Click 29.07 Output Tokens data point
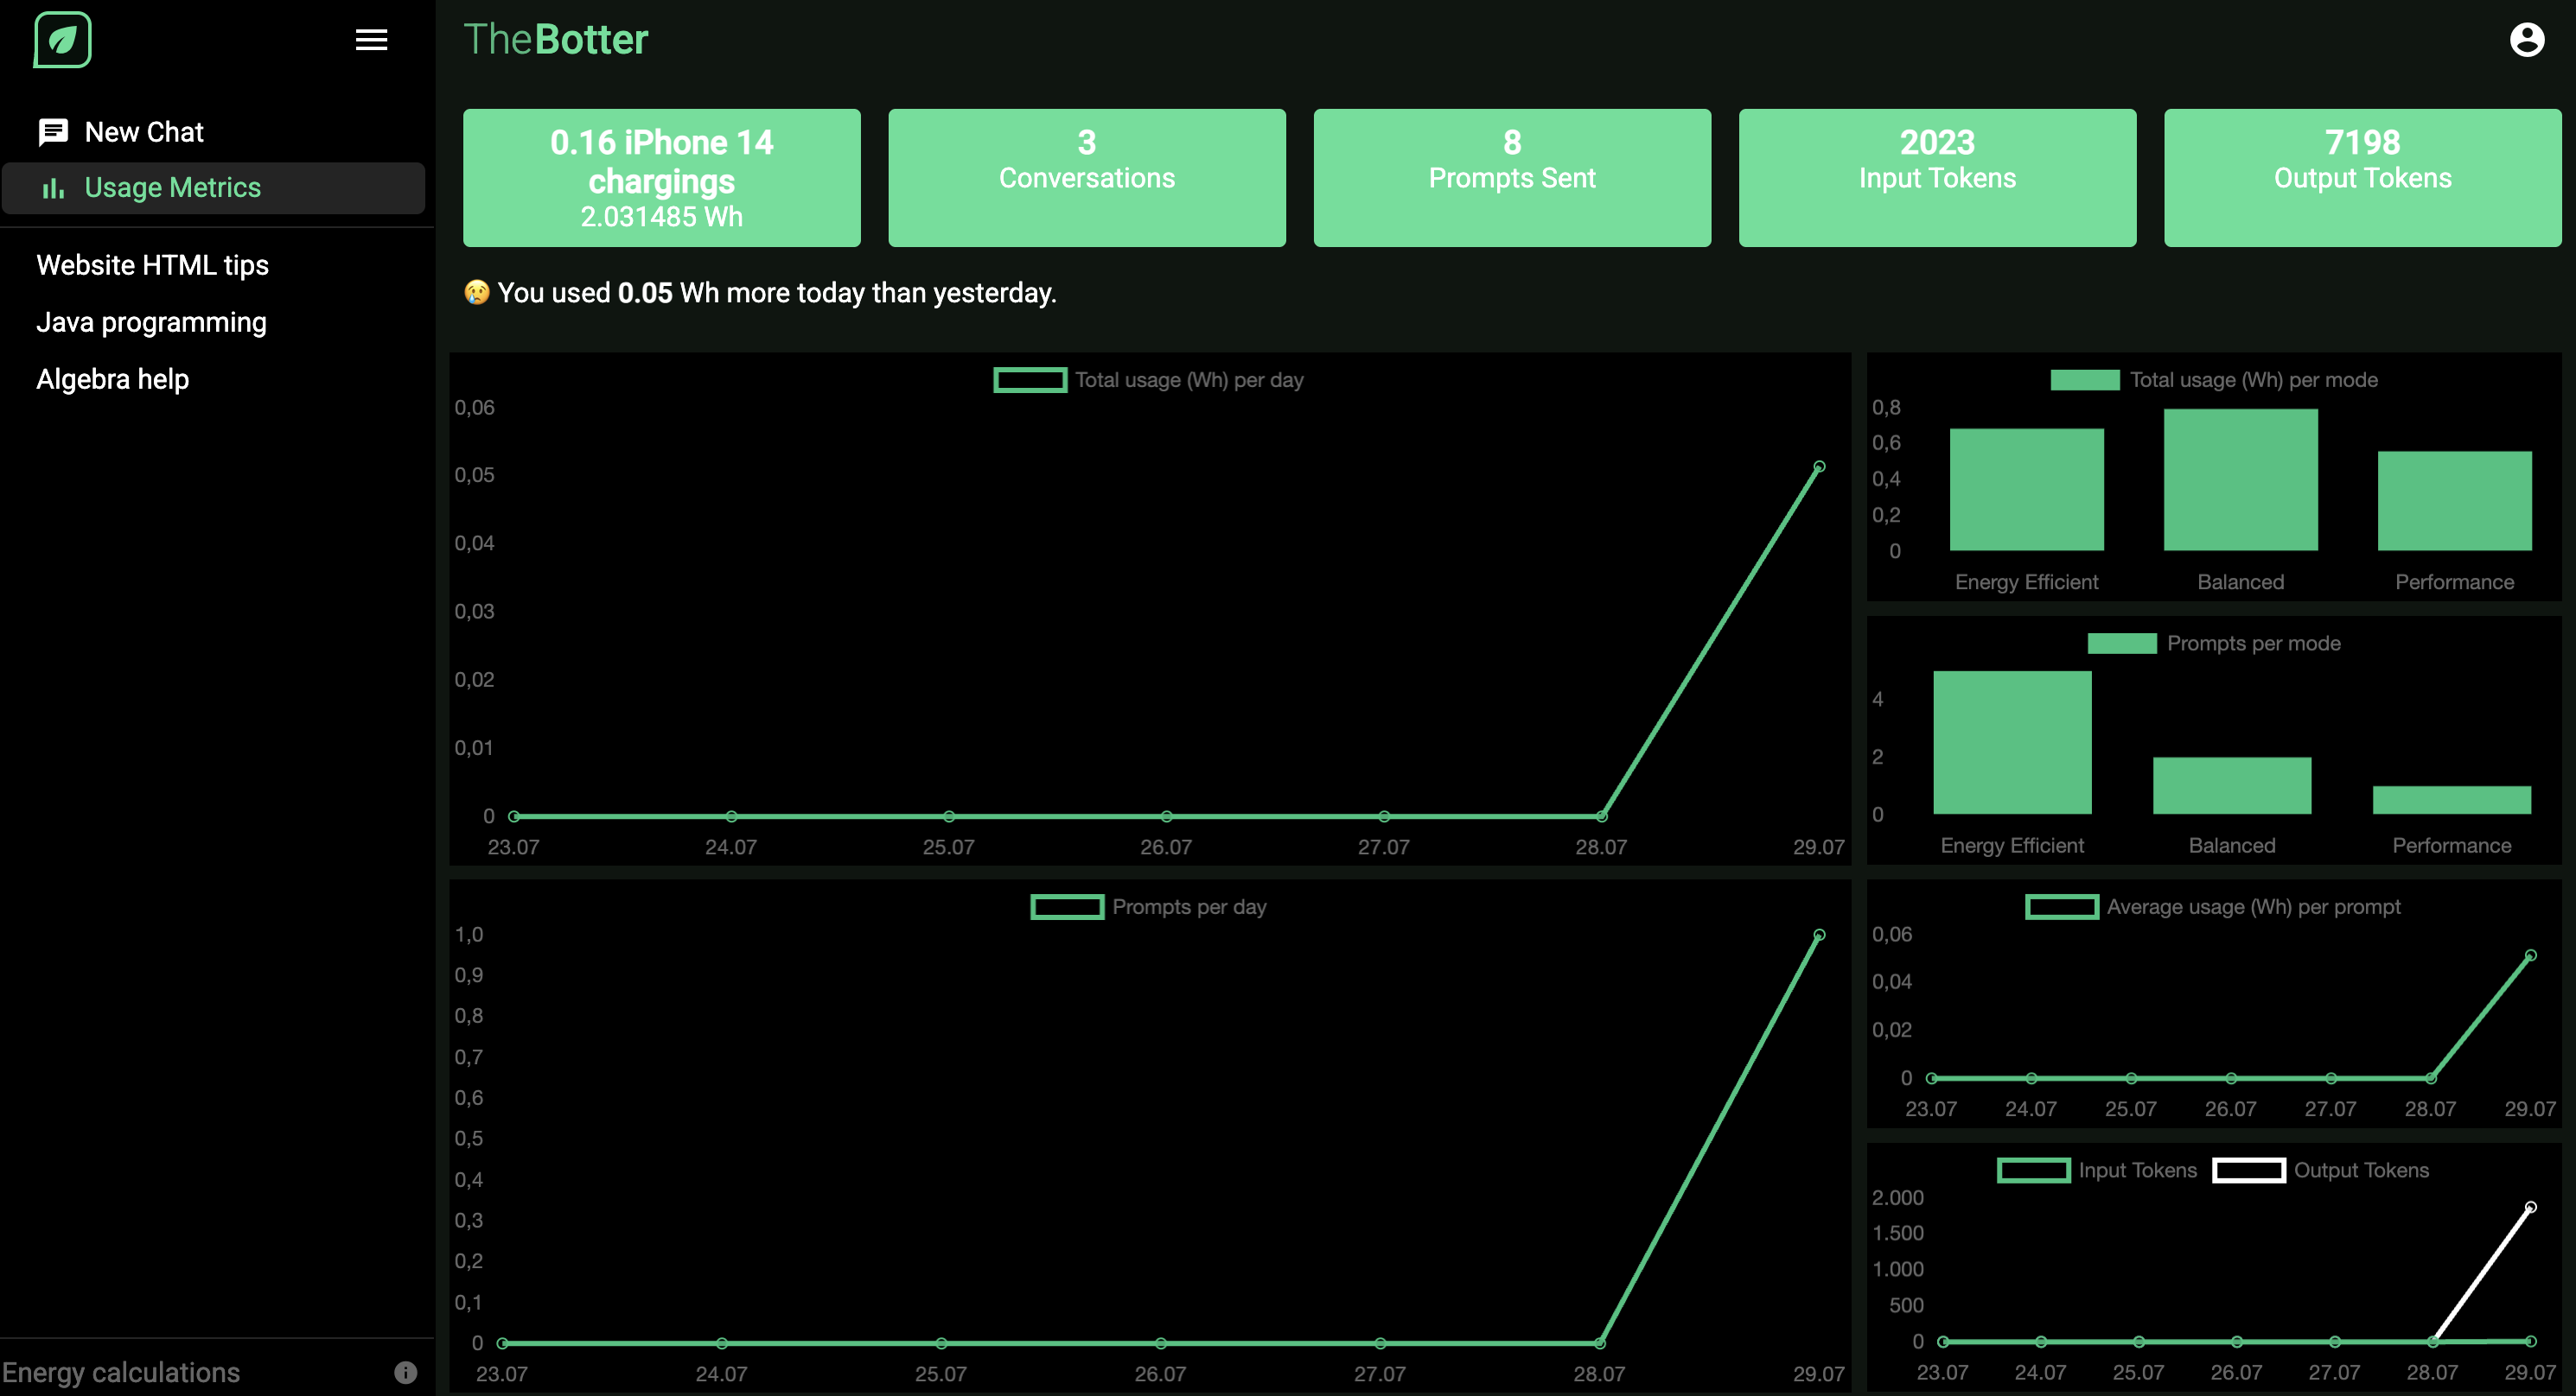This screenshot has height=1396, width=2576. point(2530,1207)
